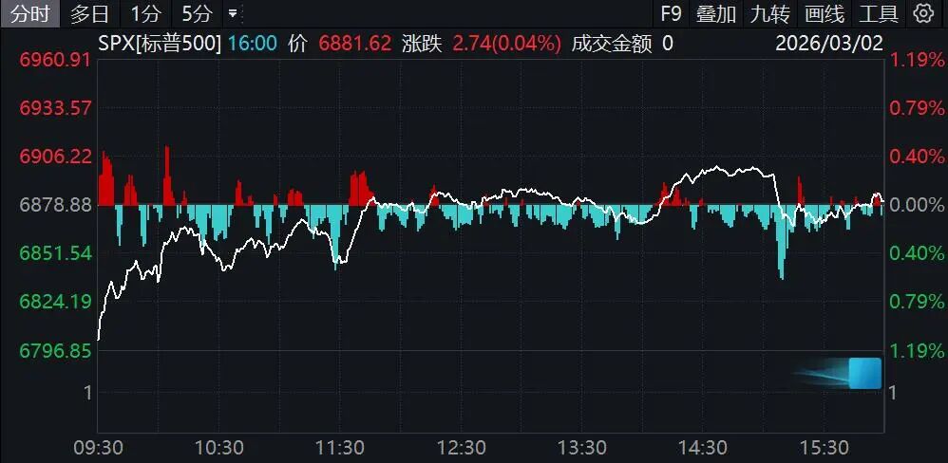Image resolution: width=948 pixels, height=463 pixels.
Task: Click the 6881.62 price value
Action: (354, 43)
